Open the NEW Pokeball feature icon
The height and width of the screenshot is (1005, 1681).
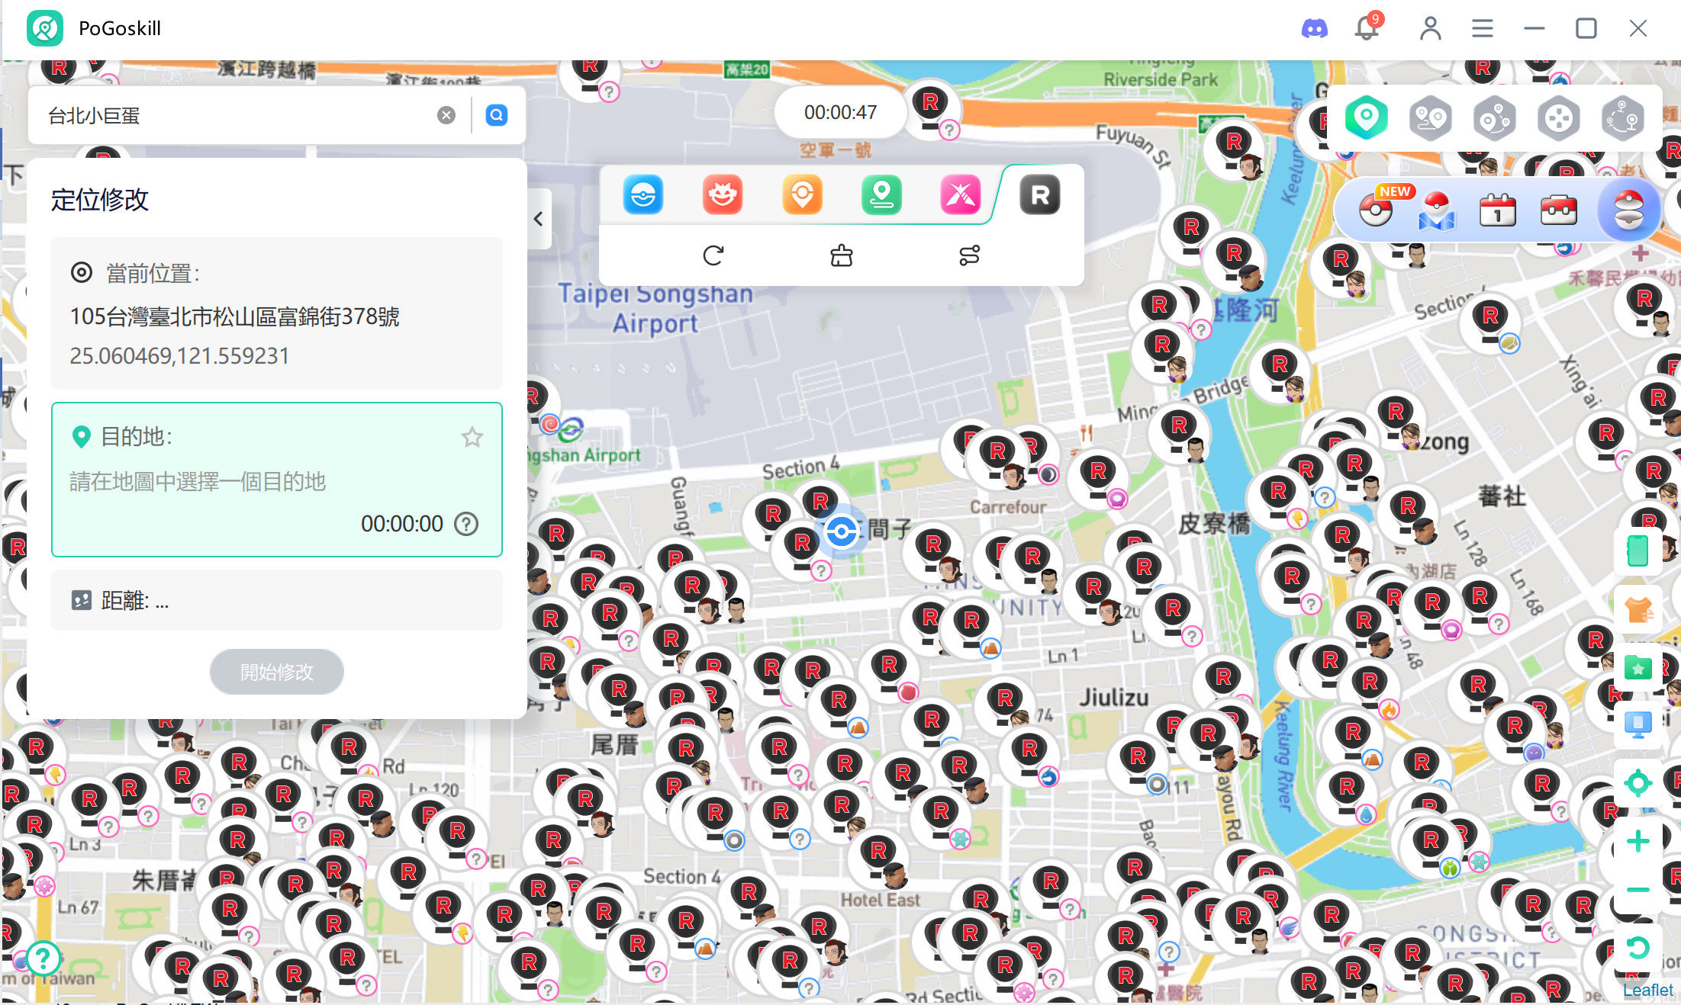pyautogui.click(x=1376, y=210)
